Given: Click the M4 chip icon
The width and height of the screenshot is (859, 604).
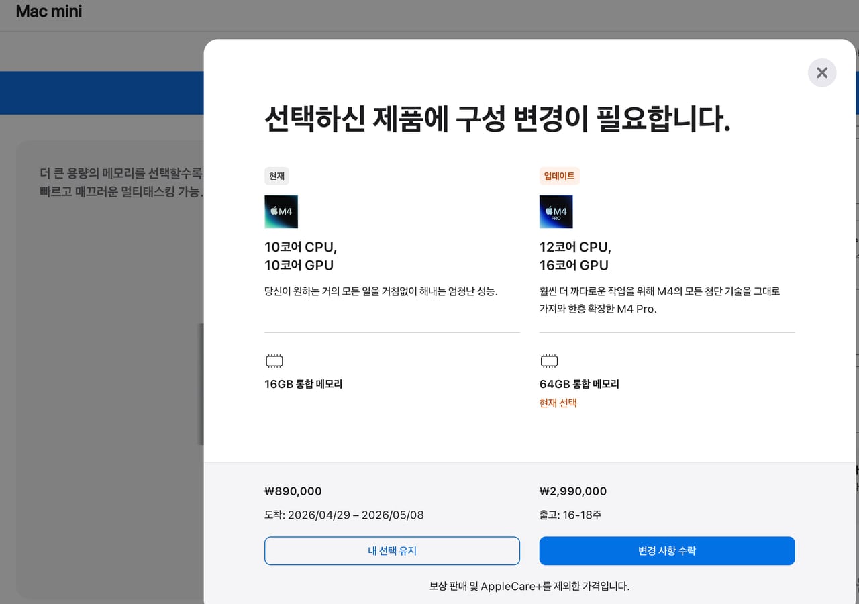Looking at the screenshot, I should [281, 211].
